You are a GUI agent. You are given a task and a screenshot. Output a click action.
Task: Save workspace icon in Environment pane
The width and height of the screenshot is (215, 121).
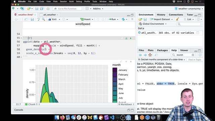[x=145, y=19]
